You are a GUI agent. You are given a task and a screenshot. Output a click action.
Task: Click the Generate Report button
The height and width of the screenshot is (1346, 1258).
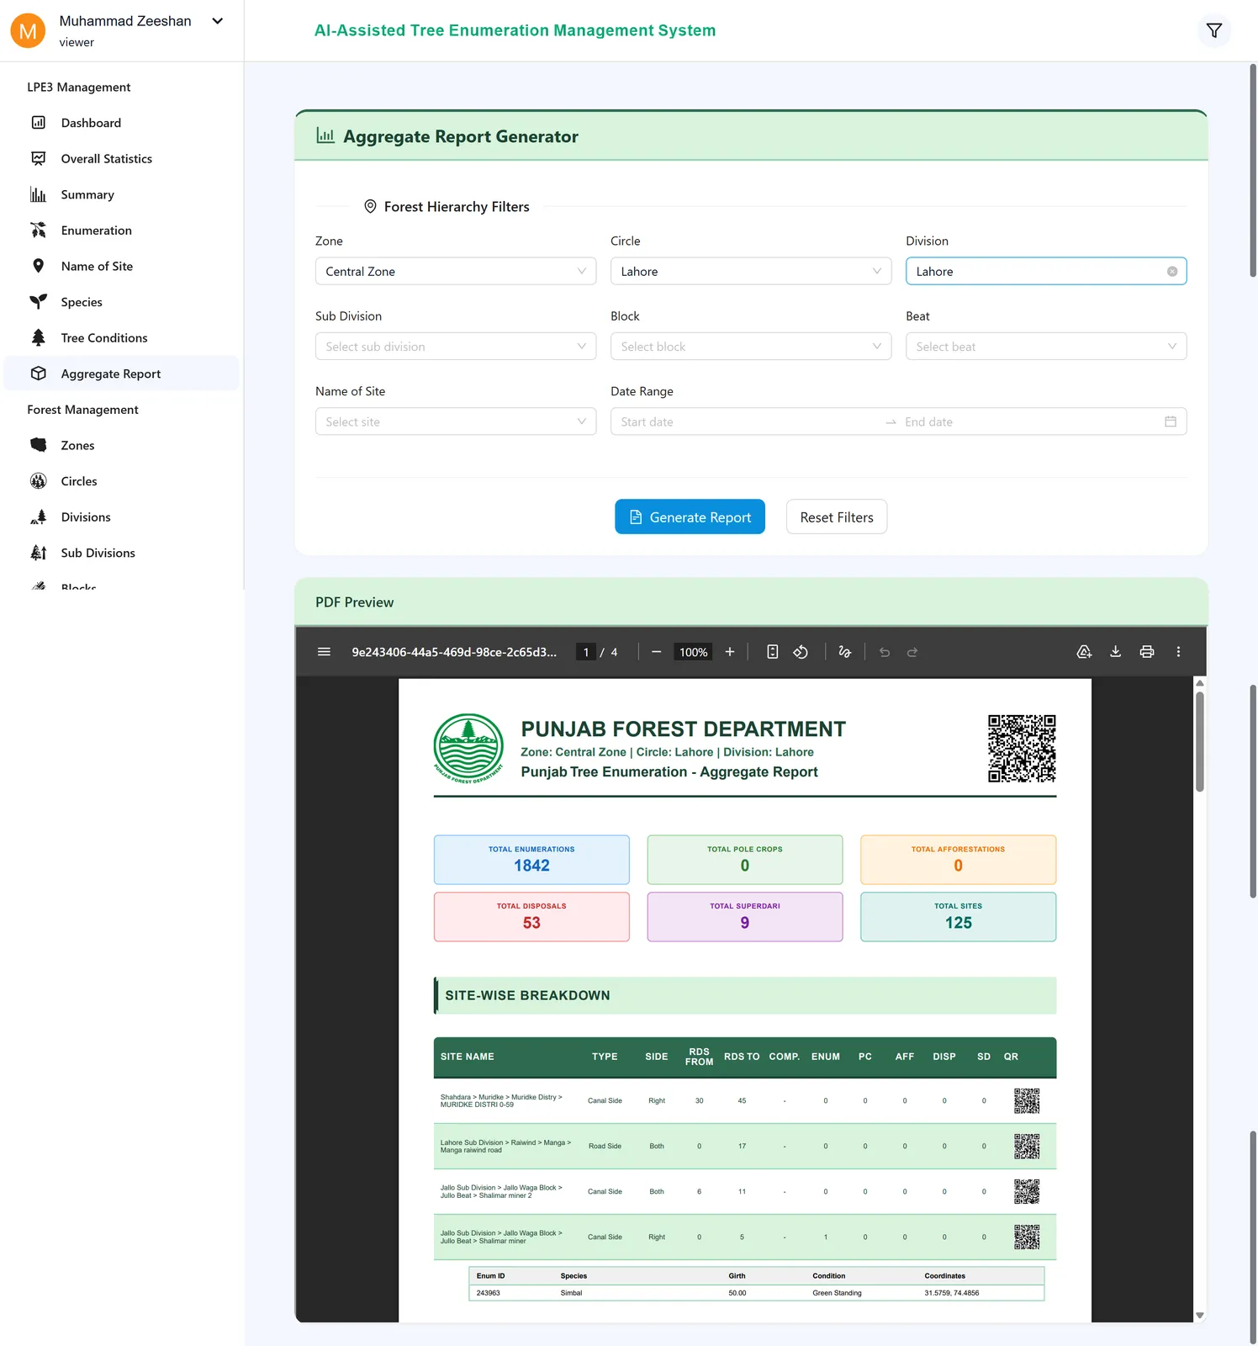tap(690, 517)
